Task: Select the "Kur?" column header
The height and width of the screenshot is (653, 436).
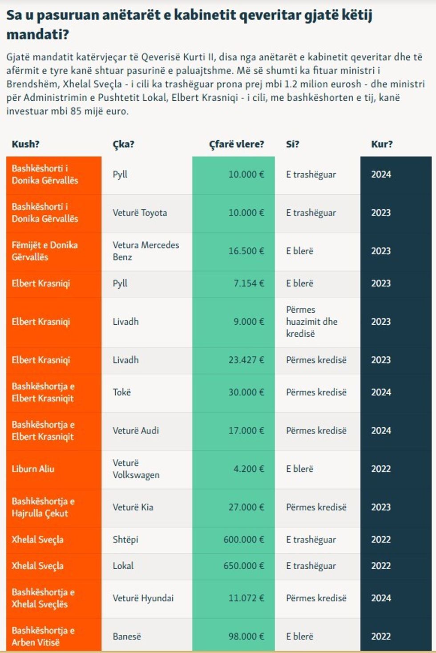Action: (382, 144)
